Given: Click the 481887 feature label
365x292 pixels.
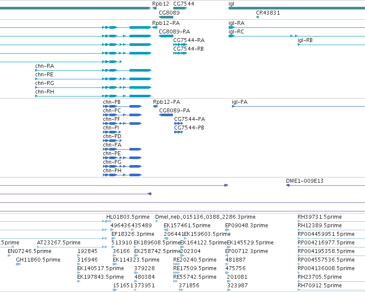Looking at the screenshot, I should pyautogui.click(x=235, y=260).
